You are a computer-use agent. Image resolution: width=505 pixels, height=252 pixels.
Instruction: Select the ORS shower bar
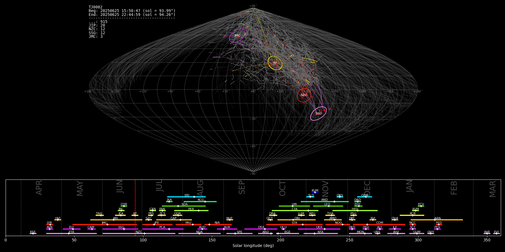click(x=340, y=197)
